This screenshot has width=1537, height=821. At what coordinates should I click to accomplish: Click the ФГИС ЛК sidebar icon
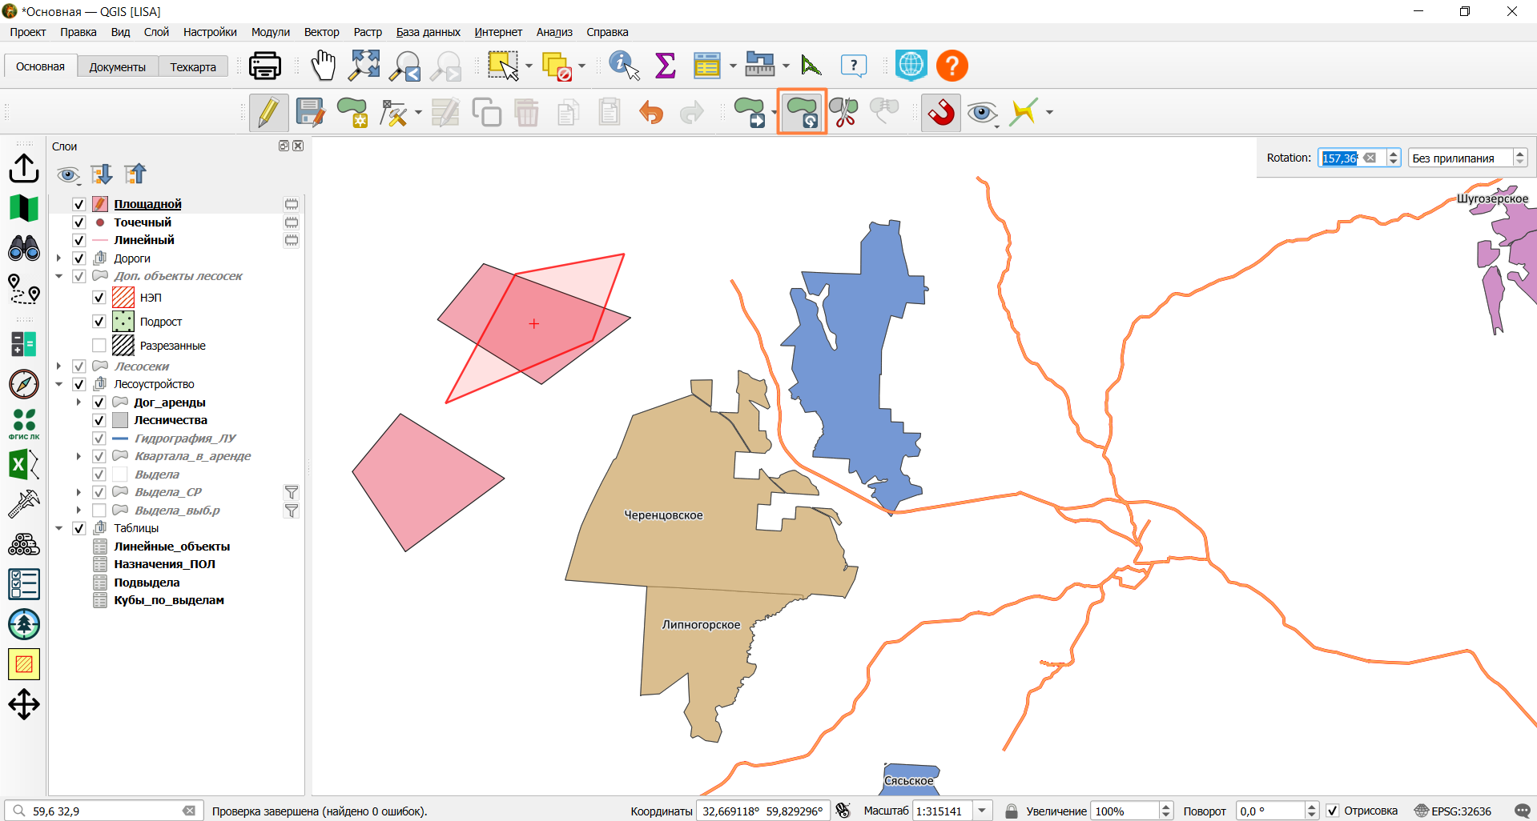(24, 424)
